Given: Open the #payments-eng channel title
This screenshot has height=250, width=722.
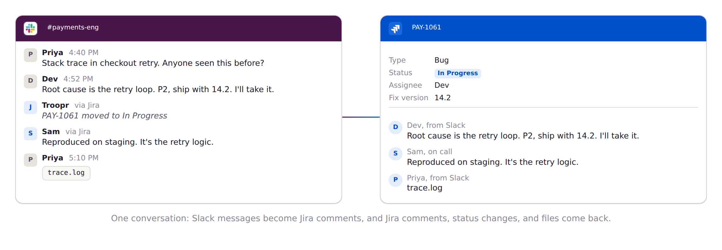Looking at the screenshot, I should 73,27.
